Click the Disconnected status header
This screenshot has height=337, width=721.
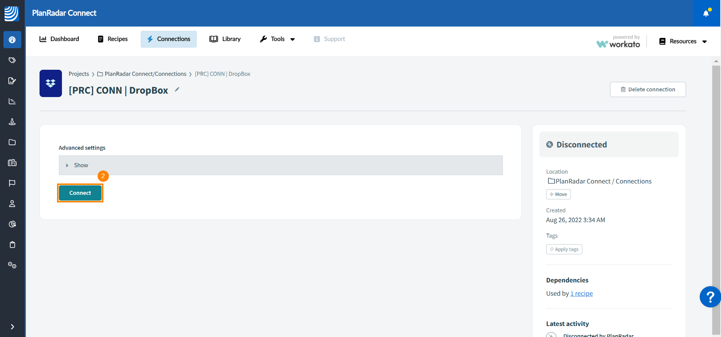[x=609, y=144]
